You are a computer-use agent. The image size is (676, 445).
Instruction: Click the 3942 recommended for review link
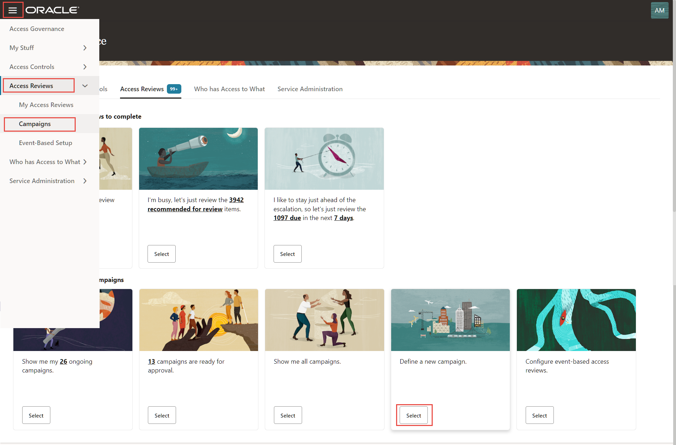[x=195, y=205]
